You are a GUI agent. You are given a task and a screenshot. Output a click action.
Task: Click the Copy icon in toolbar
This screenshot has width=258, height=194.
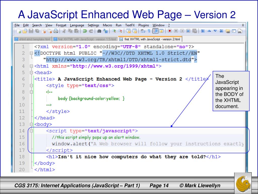click(71, 31)
